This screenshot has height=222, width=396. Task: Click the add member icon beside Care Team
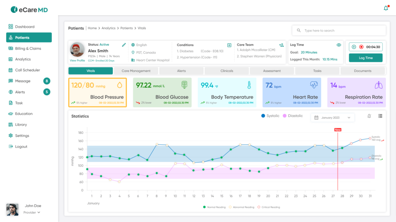[281, 45]
